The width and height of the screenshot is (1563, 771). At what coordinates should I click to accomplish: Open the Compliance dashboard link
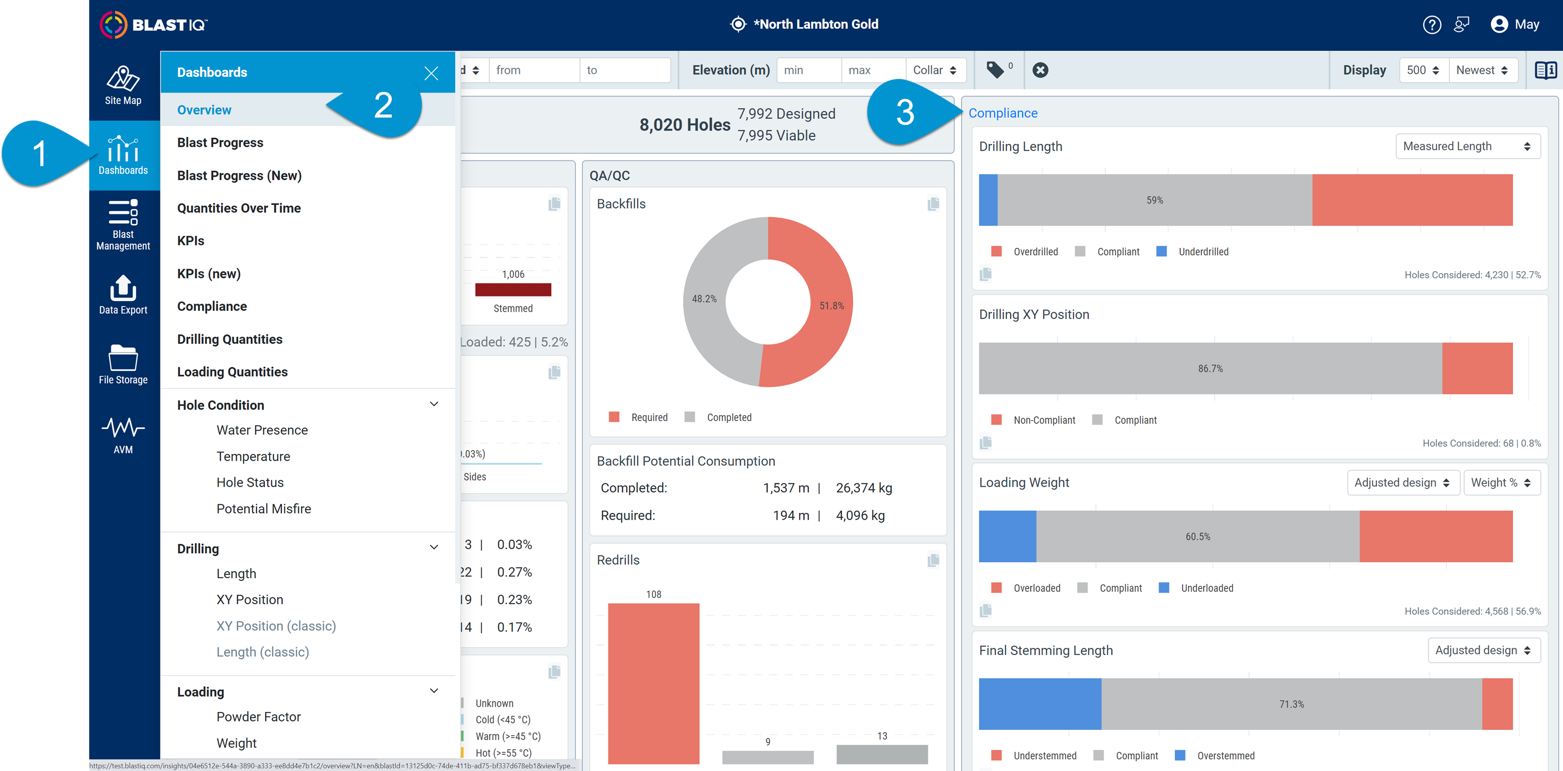1003,113
